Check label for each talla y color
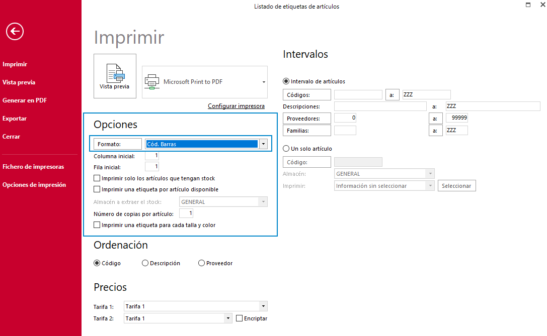Viewport: 547px width, 336px height. tap(97, 225)
